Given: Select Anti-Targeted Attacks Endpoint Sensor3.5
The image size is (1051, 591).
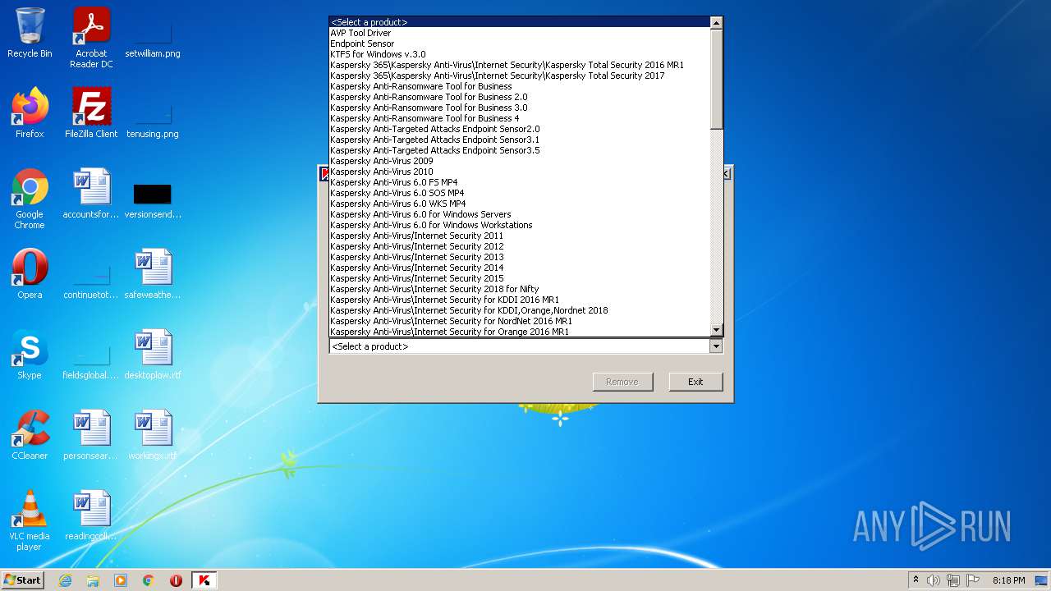Looking at the screenshot, I should point(519,150).
